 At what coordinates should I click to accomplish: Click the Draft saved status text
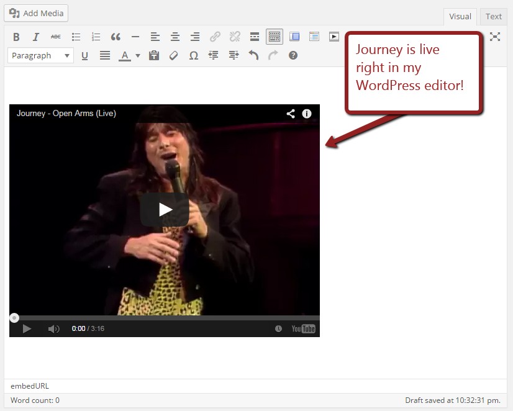453,400
